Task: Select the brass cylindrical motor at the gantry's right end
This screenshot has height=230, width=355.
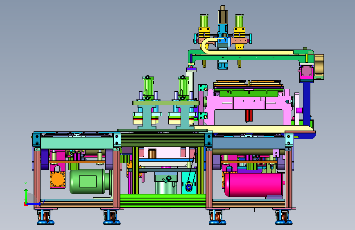Action: point(319,65)
